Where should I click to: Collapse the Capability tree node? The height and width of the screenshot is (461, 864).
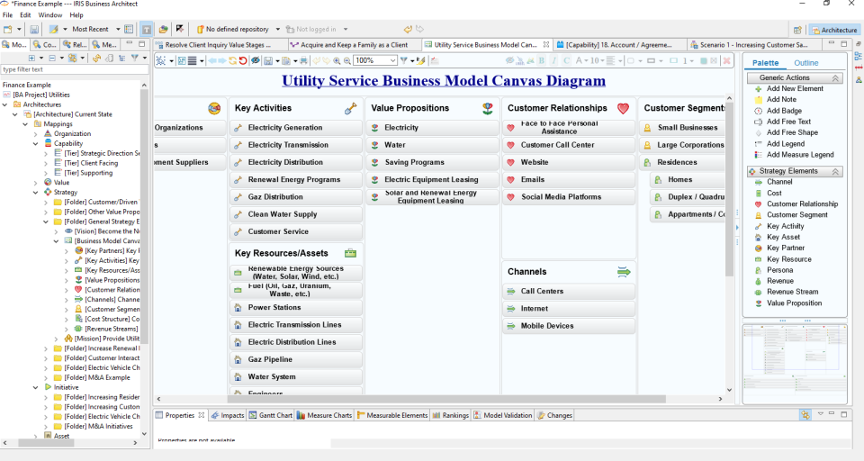[x=36, y=143]
